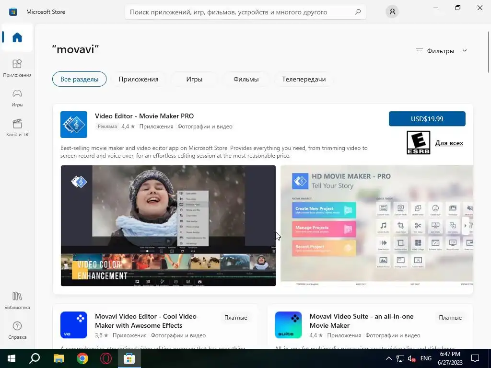Click 3,6 star rating of Movavi Video Editor

click(x=102, y=335)
